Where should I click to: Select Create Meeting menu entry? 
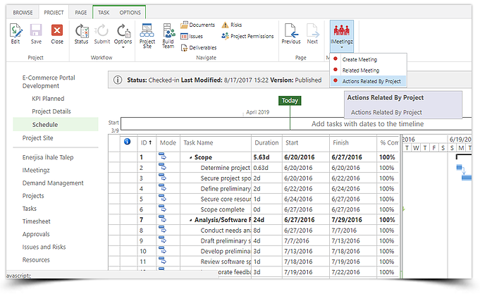pos(359,61)
